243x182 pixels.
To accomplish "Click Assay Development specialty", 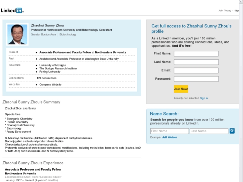I will pos(19,132).
